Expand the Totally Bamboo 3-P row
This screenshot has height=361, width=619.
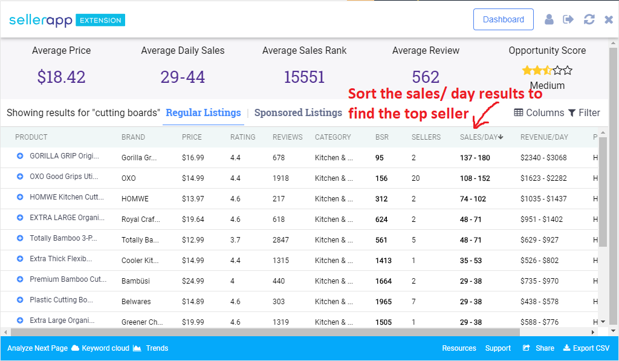20,238
